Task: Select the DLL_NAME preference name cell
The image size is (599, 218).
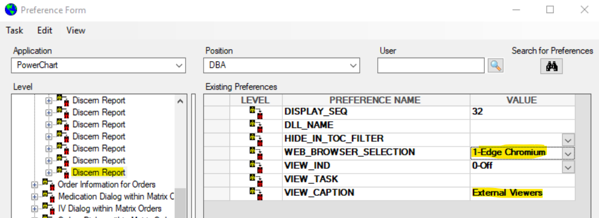Action: 376,126
